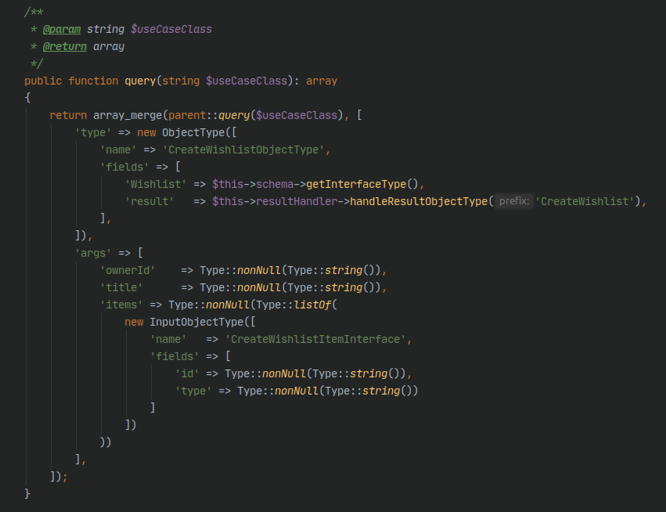Click the array return type declaration
This screenshot has height=512, width=666.
click(x=322, y=81)
